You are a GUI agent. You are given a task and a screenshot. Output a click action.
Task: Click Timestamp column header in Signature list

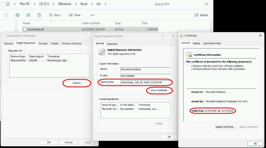(58, 56)
